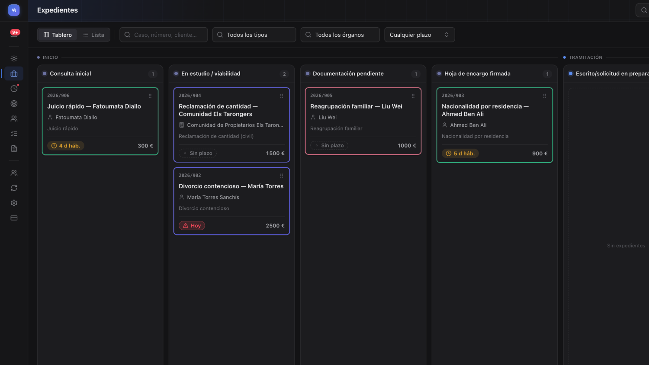Open the briefcase Expedientes sidebar icon

click(x=14, y=74)
